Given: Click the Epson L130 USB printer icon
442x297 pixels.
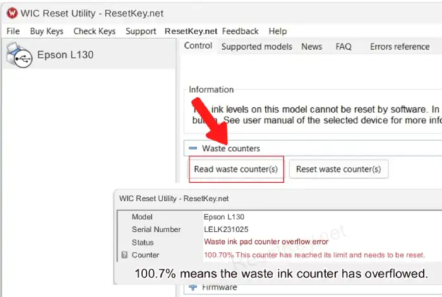Looking at the screenshot, I should (x=18, y=55).
